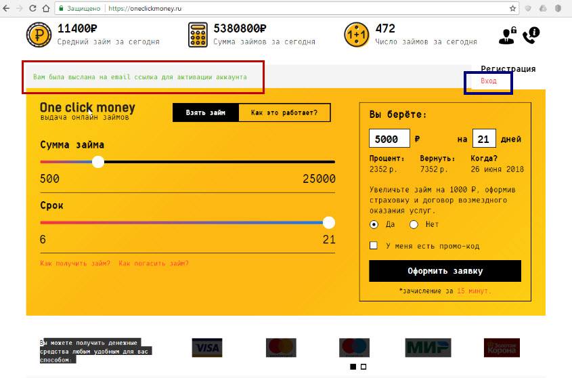The height and width of the screenshot is (378, 572).
Task: Click the 'Срок' slider handle
Action: [329, 222]
